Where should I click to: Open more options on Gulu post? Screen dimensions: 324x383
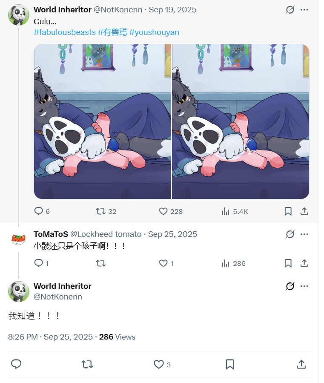(x=304, y=10)
